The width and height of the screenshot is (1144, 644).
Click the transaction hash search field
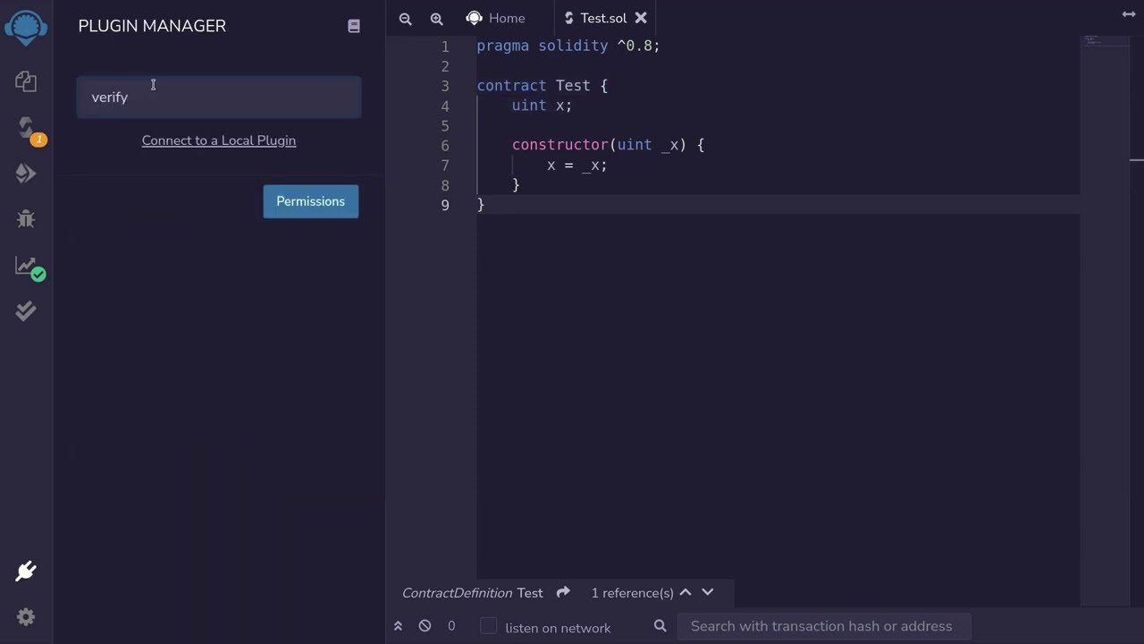pyautogui.click(x=820, y=626)
